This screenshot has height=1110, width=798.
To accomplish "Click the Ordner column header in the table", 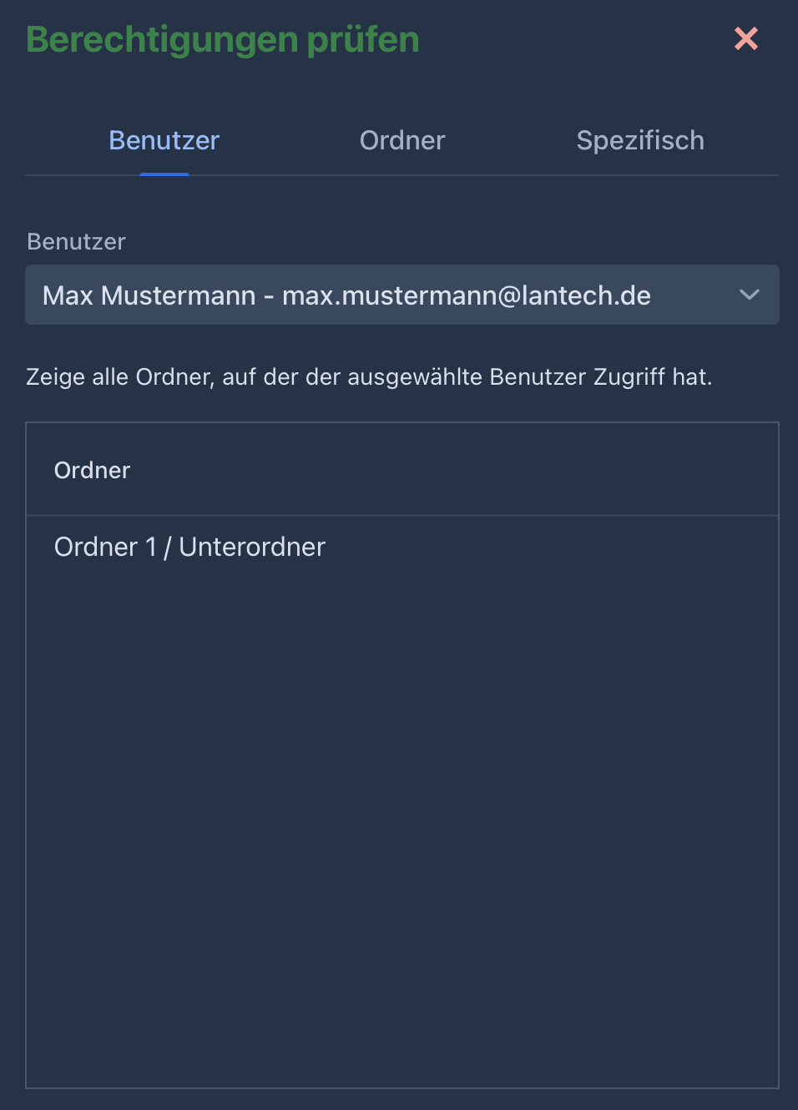I will point(93,471).
